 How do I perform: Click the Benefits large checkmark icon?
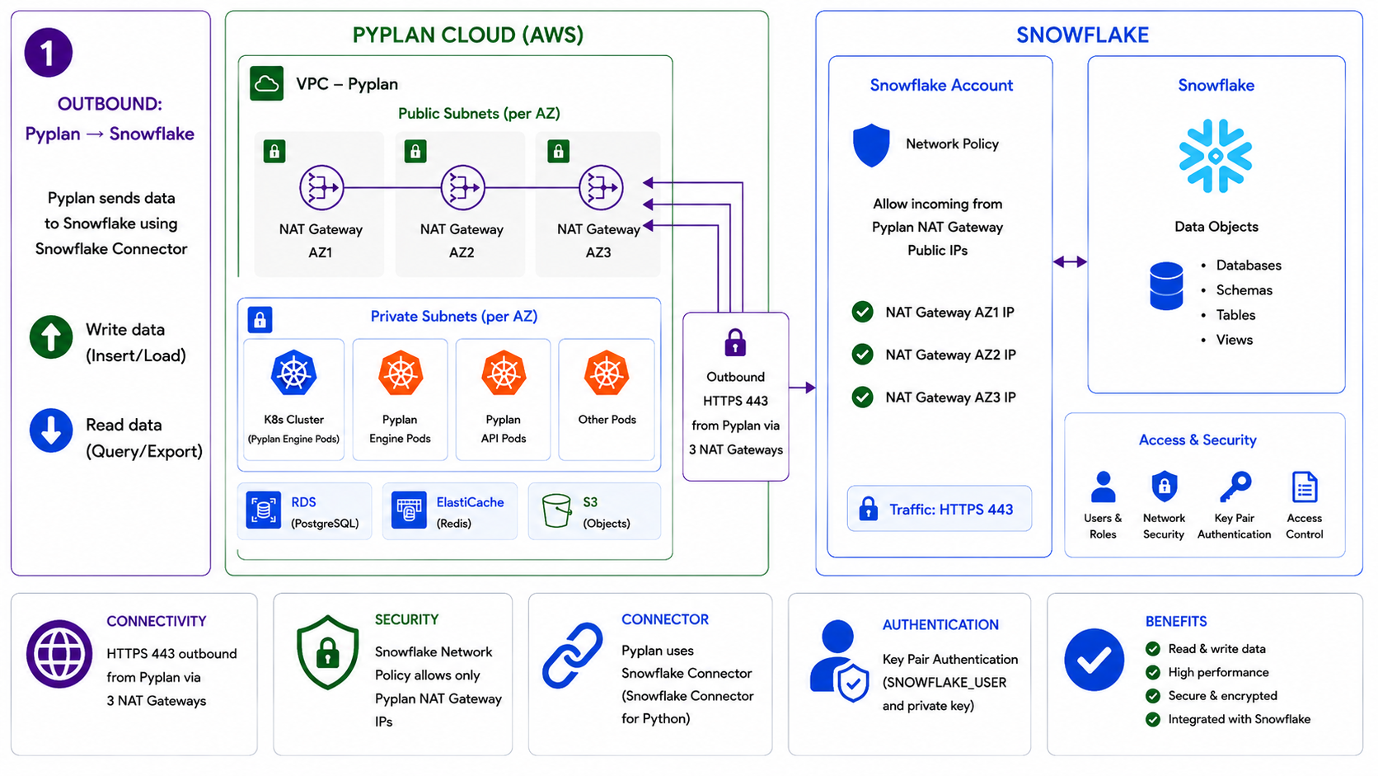coord(1094,660)
